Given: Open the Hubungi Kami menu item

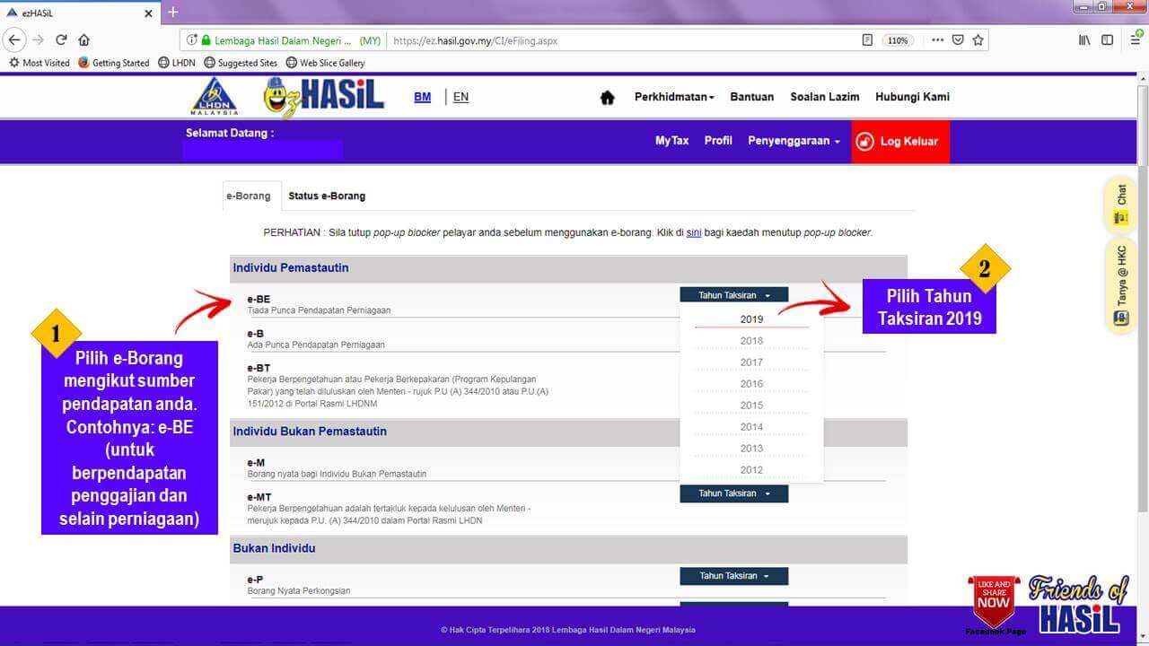Looking at the screenshot, I should 912,97.
